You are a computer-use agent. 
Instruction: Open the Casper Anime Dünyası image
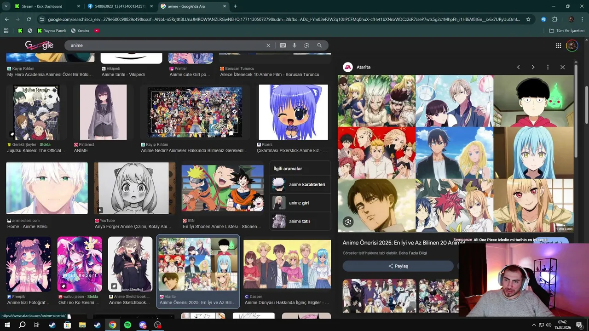[x=287, y=264]
